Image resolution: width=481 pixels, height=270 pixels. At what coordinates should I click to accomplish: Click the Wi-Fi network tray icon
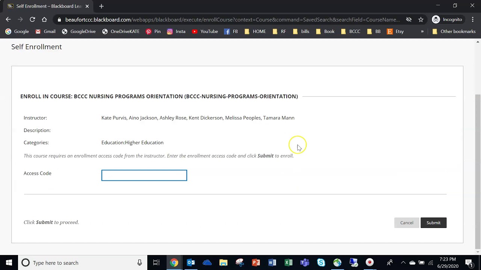click(x=431, y=262)
